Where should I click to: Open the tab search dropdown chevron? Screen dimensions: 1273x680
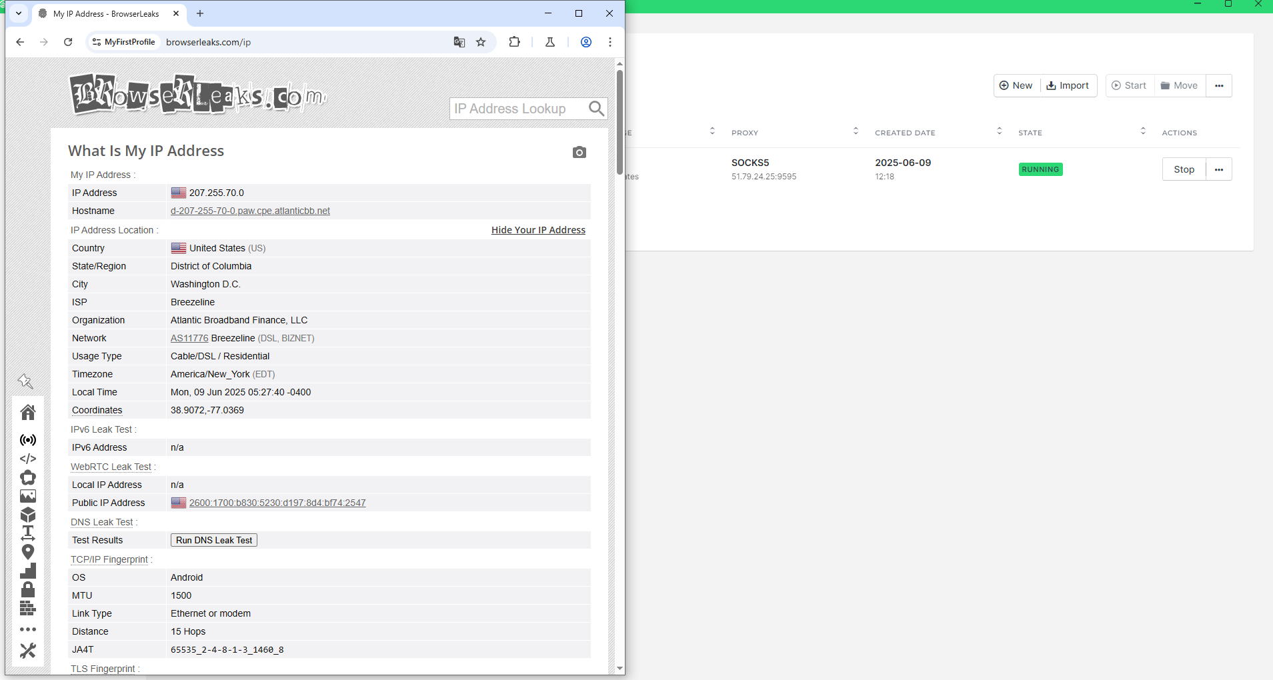click(x=19, y=13)
